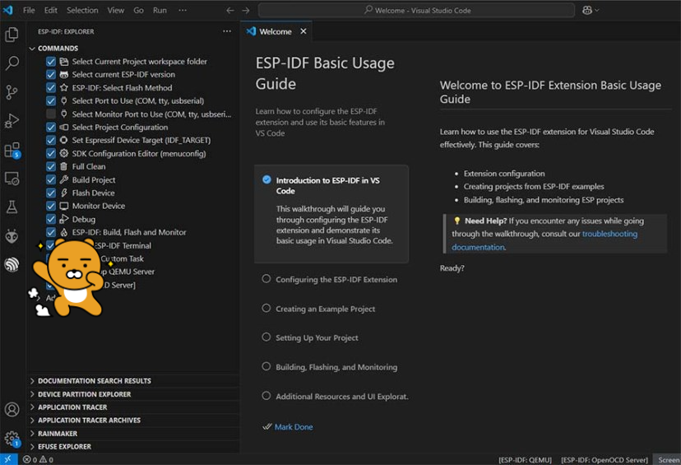Select Building, Flashing, and Monitoring step

331,367
